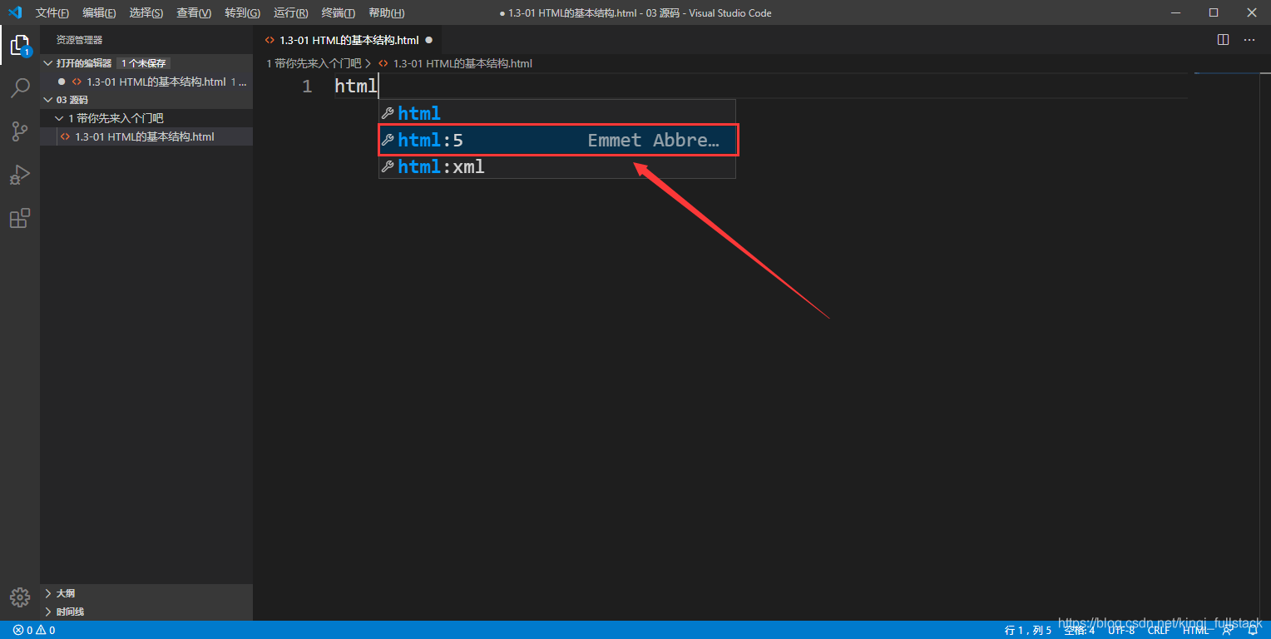Open the 编辑(E) menu
The height and width of the screenshot is (639, 1271).
coord(99,12)
